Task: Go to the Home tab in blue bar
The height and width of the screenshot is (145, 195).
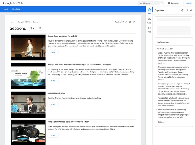Action: click(x=5, y=9)
